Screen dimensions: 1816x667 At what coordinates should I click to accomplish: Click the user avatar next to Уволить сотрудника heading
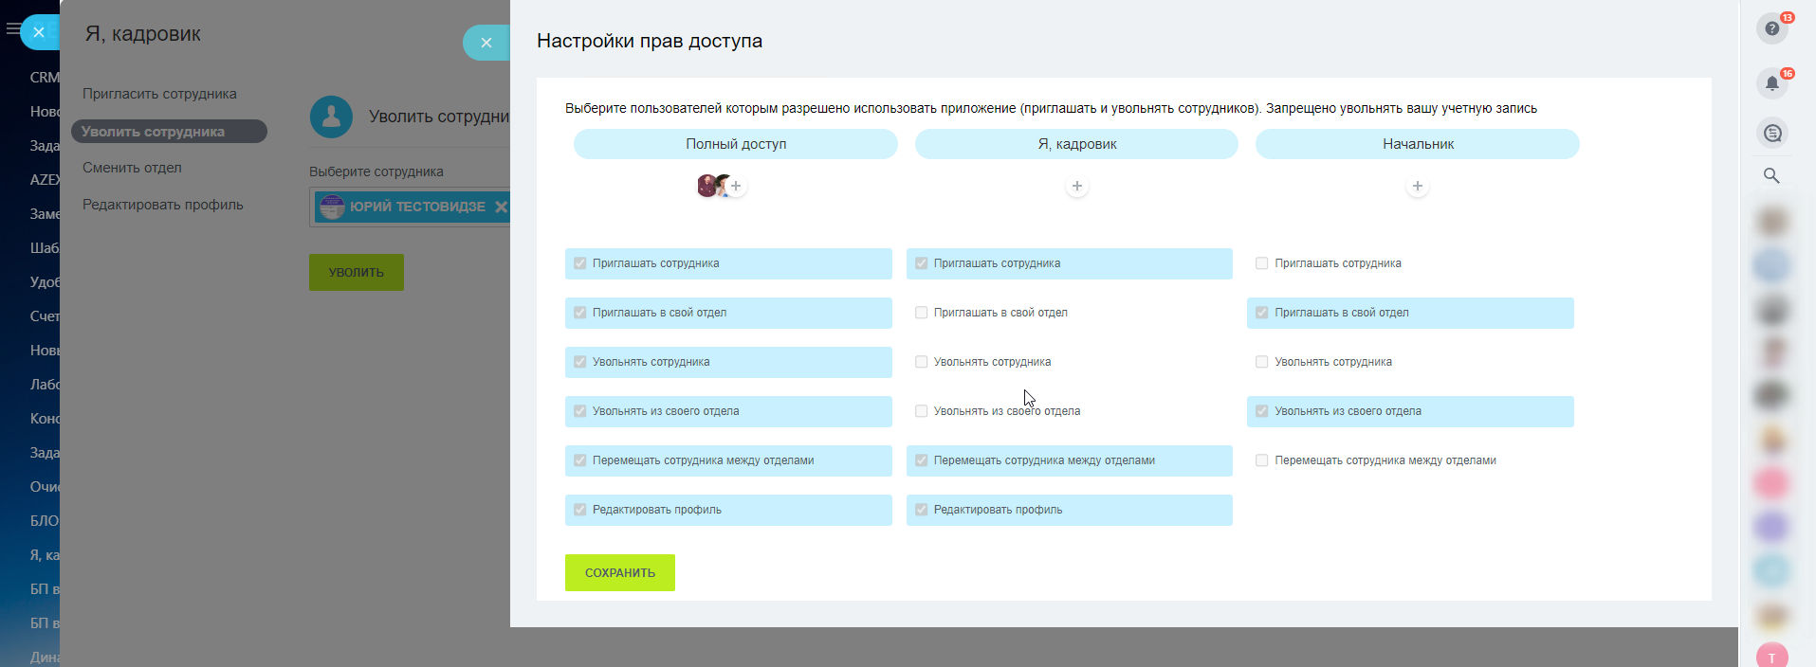pyautogui.click(x=331, y=117)
